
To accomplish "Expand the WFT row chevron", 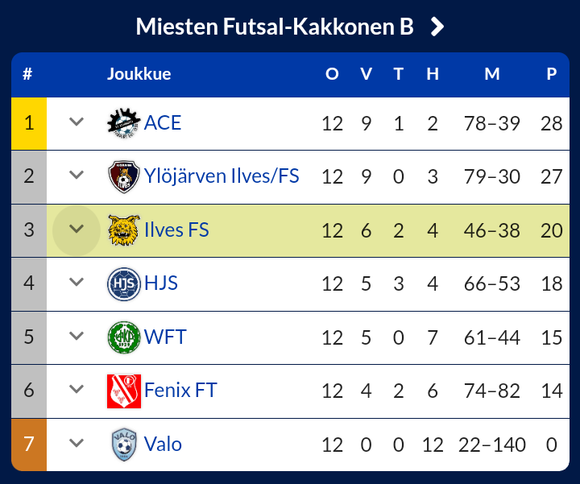I will [x=77, y=336].
